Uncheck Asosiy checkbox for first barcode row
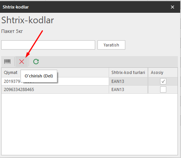This screenshot has width=181, height=158. point(163,81)
